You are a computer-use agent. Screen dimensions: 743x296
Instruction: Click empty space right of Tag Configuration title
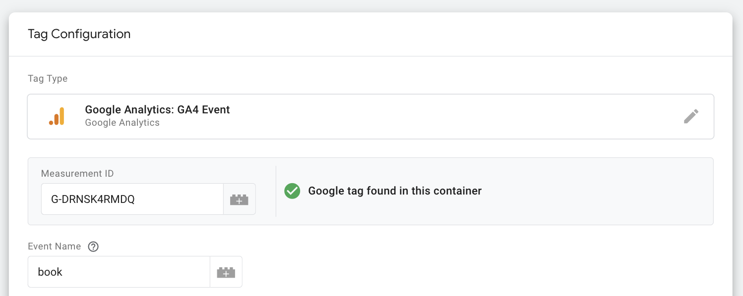pos(422,34)
